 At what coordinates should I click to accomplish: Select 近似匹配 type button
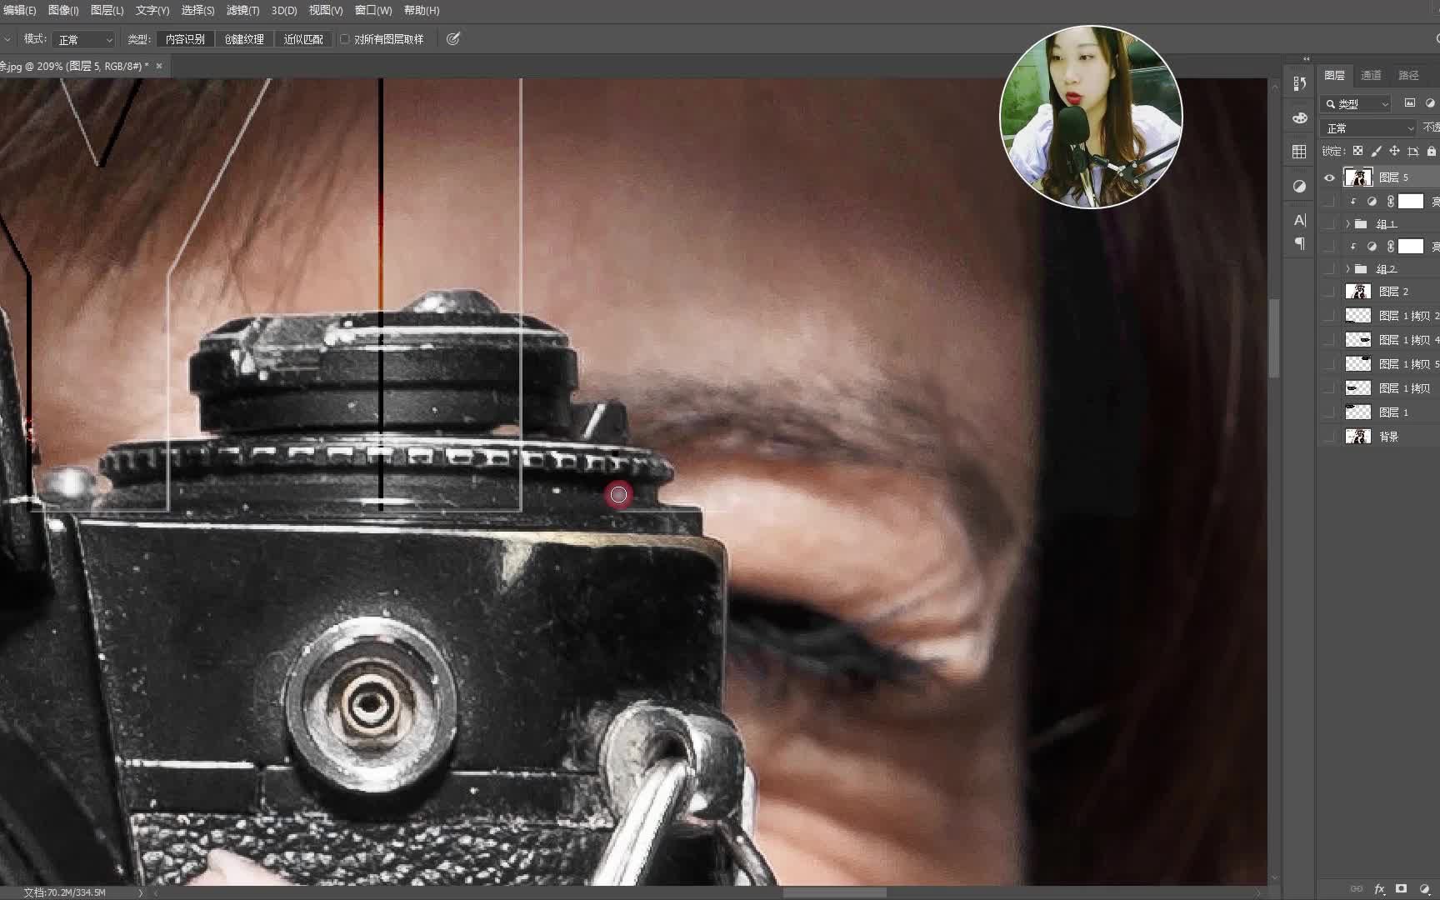303,39
